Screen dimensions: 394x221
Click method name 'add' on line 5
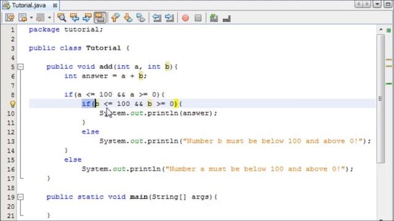106,67
